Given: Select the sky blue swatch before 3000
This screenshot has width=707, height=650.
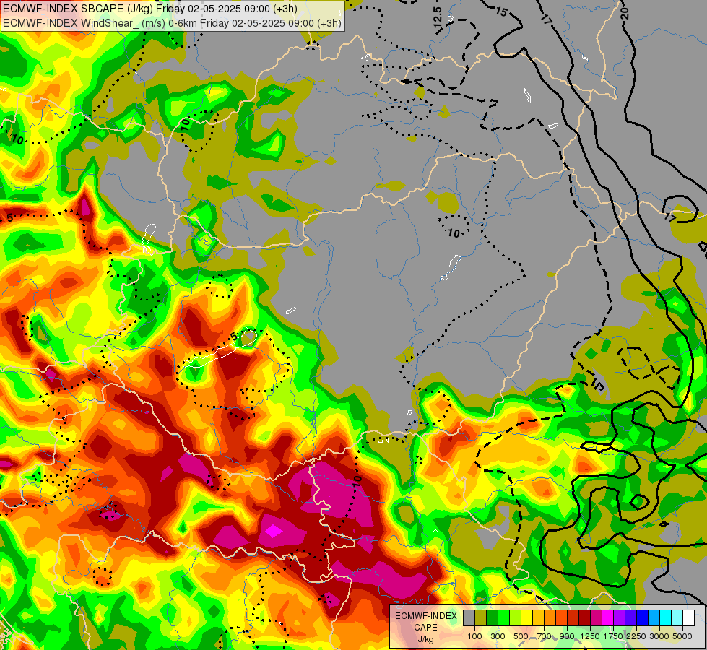Looking at the screenshot, I should [x=654, y=617].
